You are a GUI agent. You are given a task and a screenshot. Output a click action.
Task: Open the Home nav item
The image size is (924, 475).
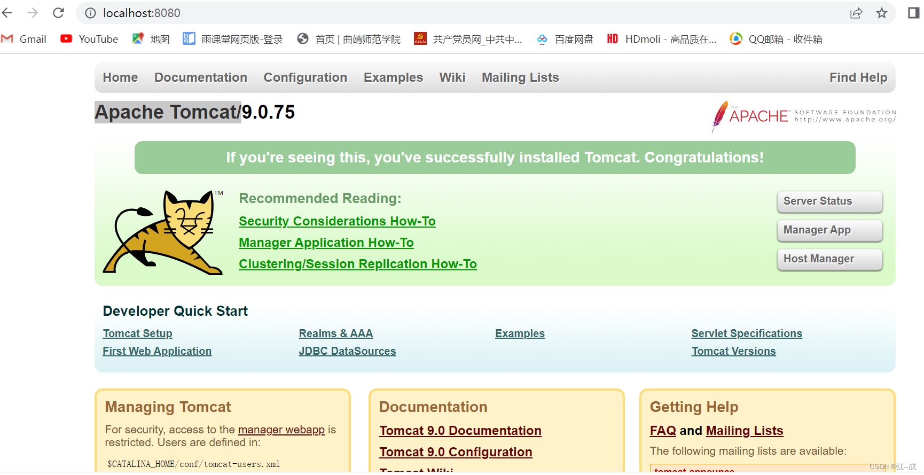pyautogui.click(x=120, y=77)
